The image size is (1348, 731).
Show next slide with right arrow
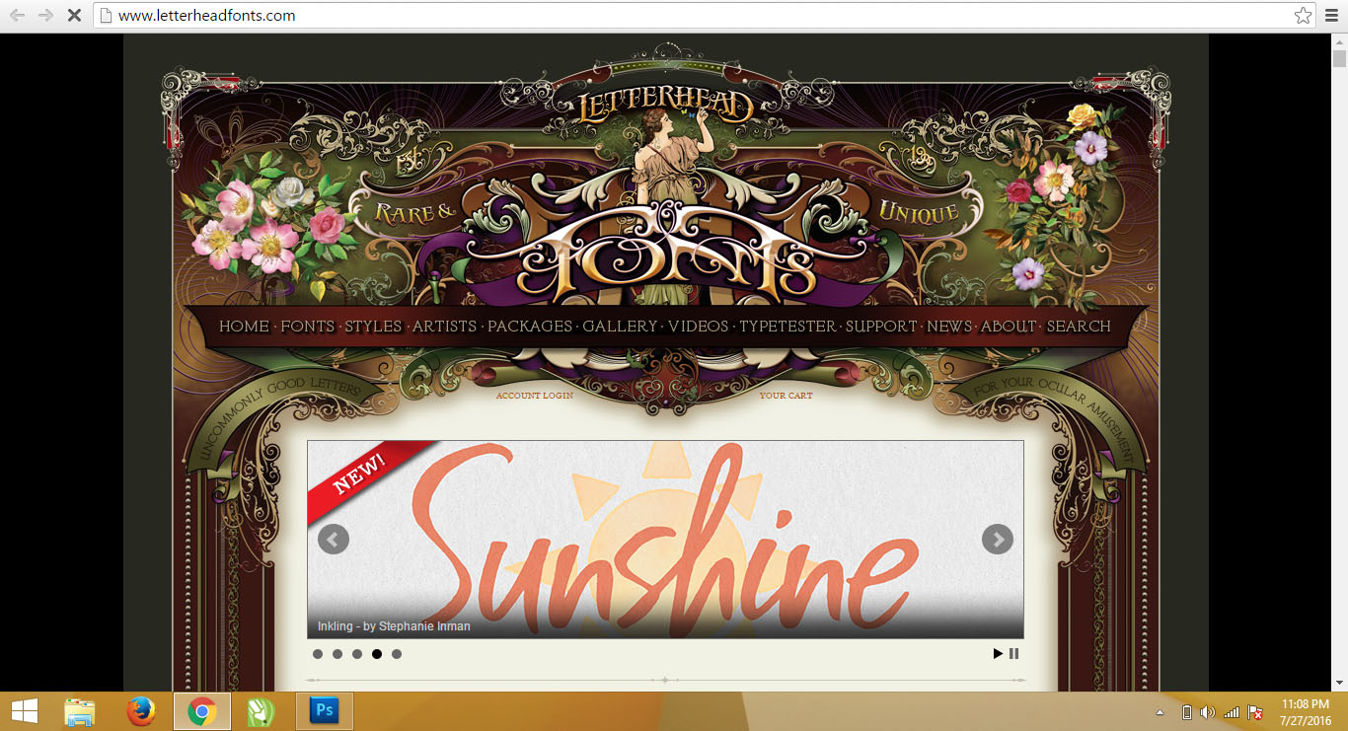[998, 539]
